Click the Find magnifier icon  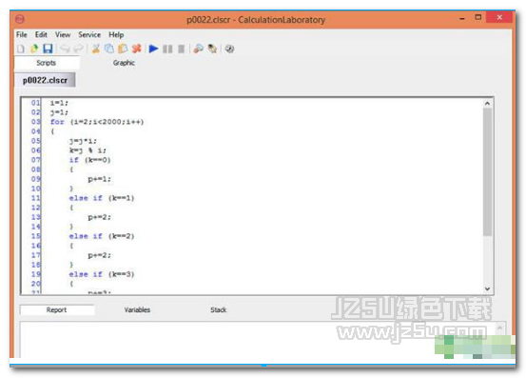[x=199, y=49]
